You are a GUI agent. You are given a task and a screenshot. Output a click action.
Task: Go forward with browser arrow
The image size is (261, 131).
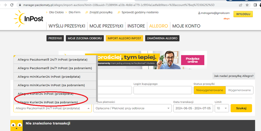[5, 5]
